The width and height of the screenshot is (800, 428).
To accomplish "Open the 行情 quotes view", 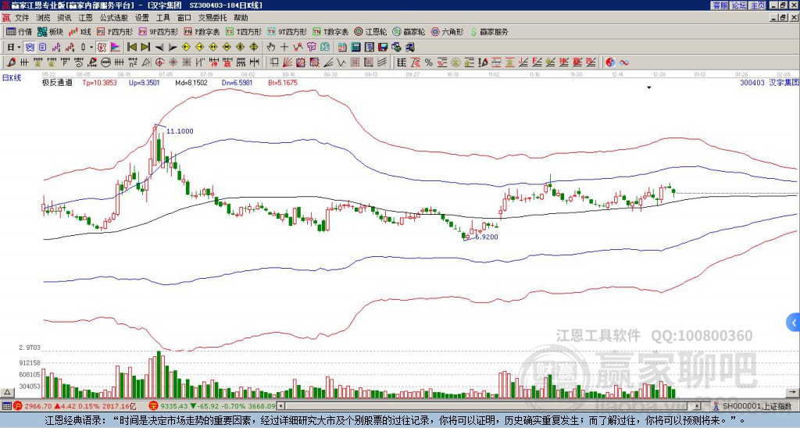I will pyautogui.click(x=19, y=31).
